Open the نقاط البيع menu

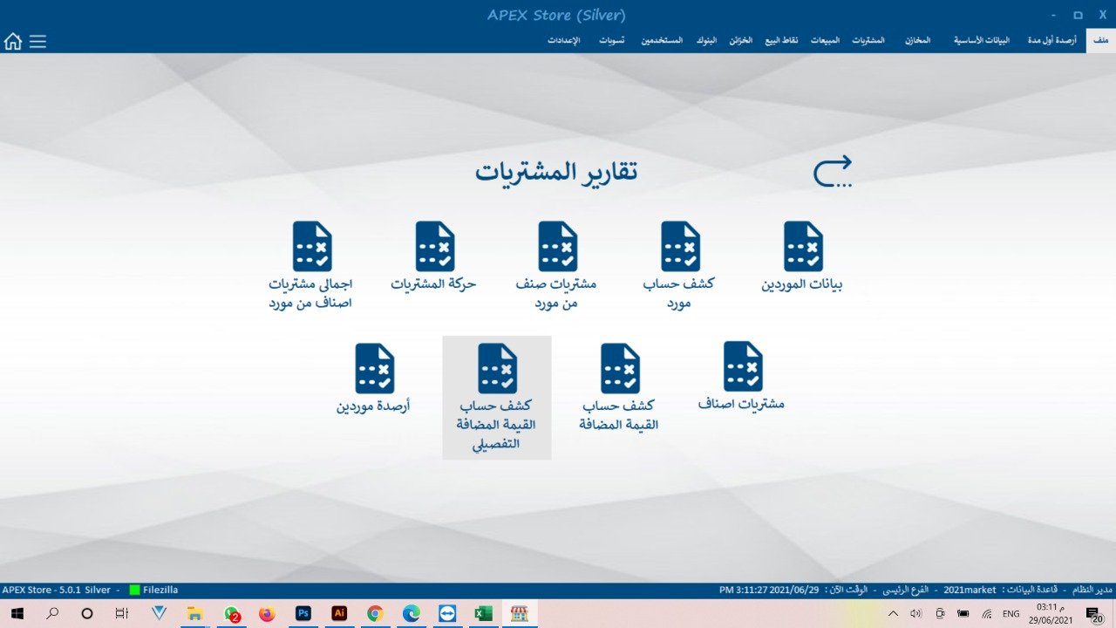(x=781, y=41)
